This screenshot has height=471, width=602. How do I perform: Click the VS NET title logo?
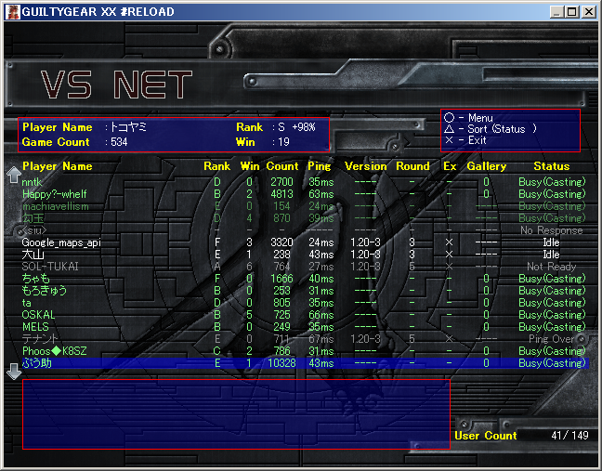tap(116, 85)
